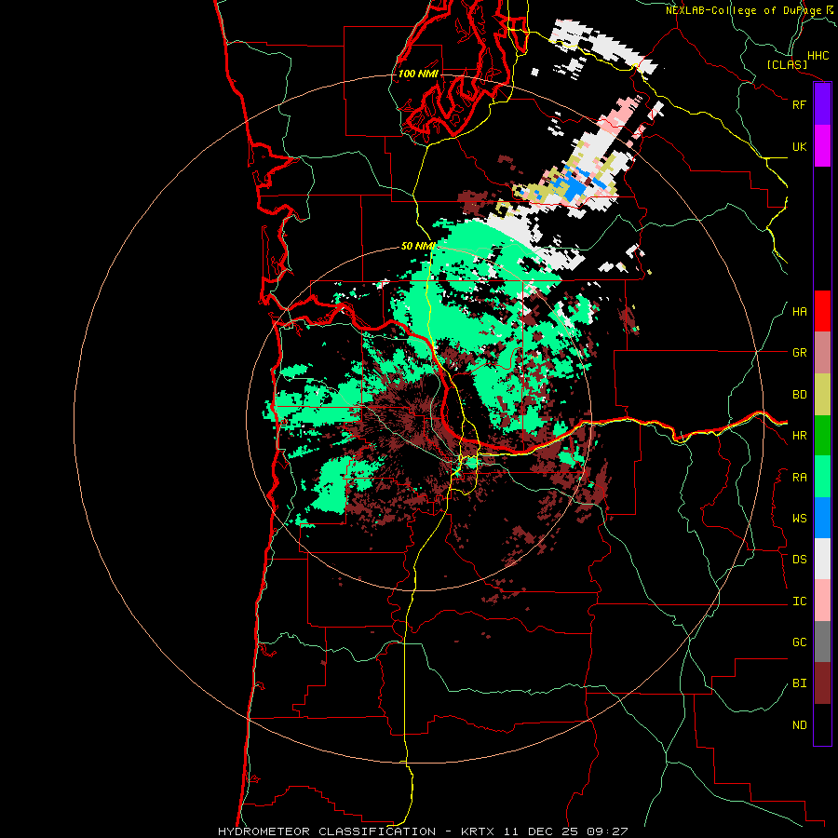Click the BI legend label
The image size is (838, 838).
pyautogui.click(x=799, y=683)
